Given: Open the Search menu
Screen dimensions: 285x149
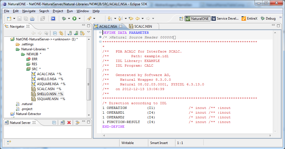Looking at the screenshot, I should (x=44, y=11).
